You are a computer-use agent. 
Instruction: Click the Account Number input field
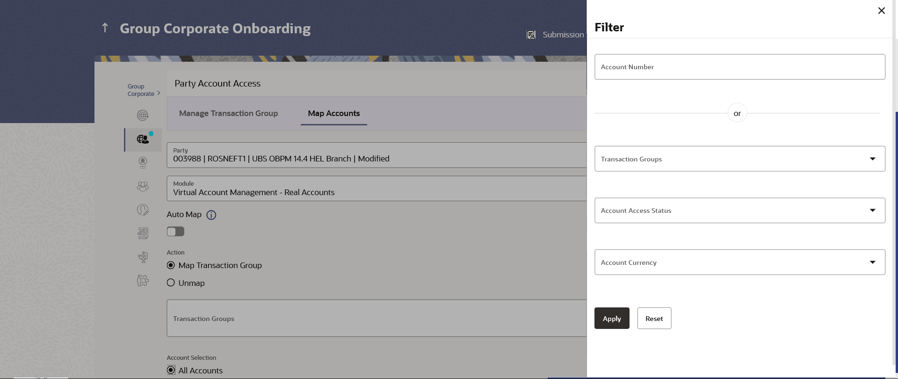(x=739, y=67)
